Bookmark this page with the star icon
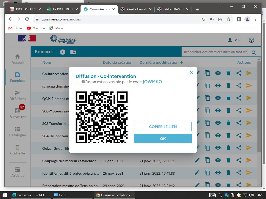 click(x=229, y=19)
